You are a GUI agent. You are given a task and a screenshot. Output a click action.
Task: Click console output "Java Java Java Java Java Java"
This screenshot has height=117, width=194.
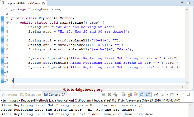tap(123, 114)
